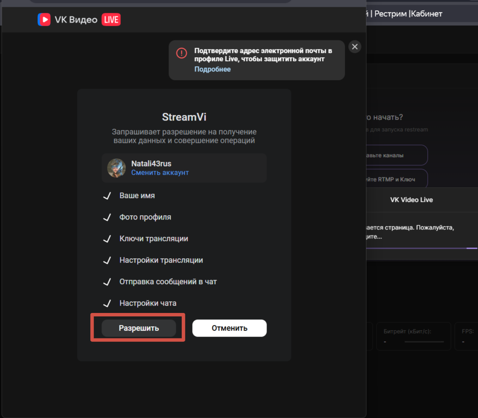Click the Natali43rus account name
The height and width of the screenshot is (418, 478).
pyautogui.click(x=151, y=163)
